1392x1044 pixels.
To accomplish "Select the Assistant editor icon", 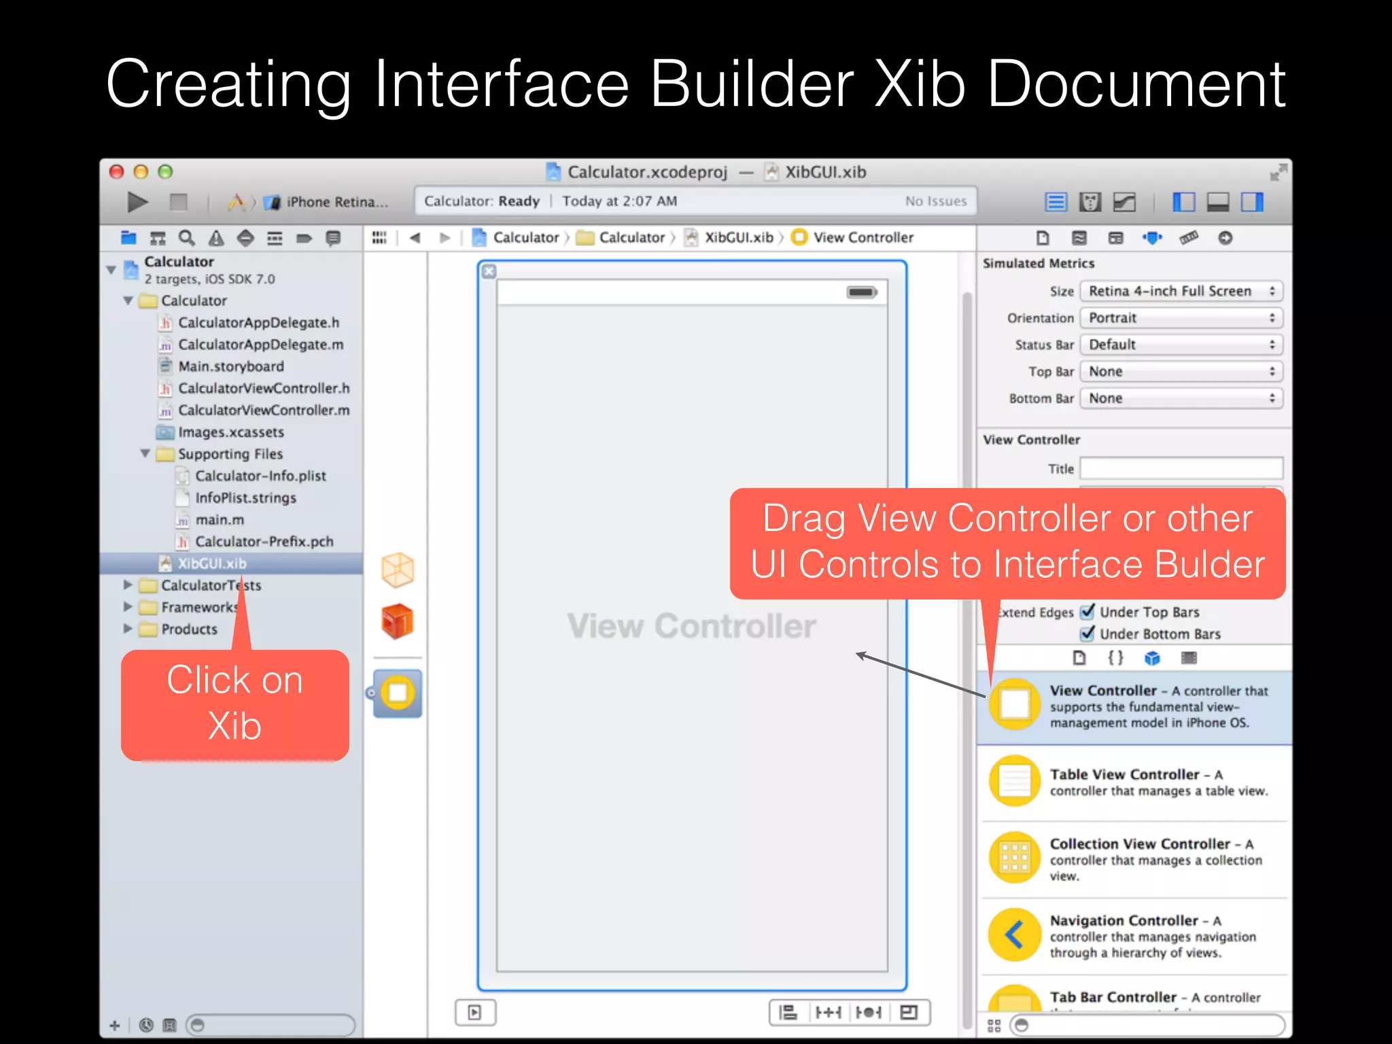I will [x=1090, y=202].
